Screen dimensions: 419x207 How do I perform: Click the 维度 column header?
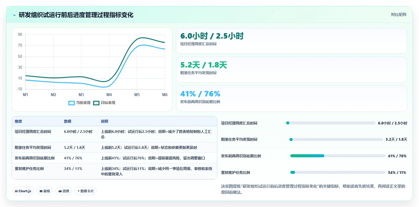tap(18, 121)
